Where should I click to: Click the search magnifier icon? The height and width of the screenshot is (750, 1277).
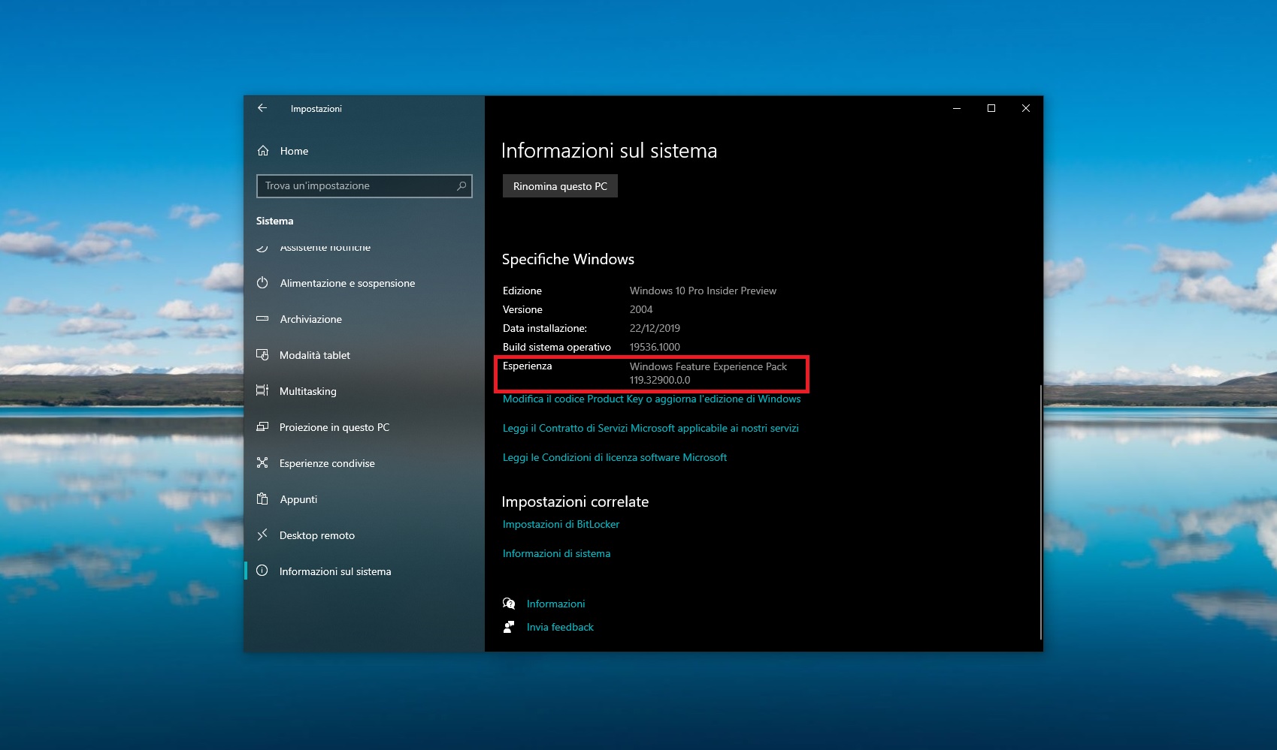pyautogui.click(x=461, y=185)
